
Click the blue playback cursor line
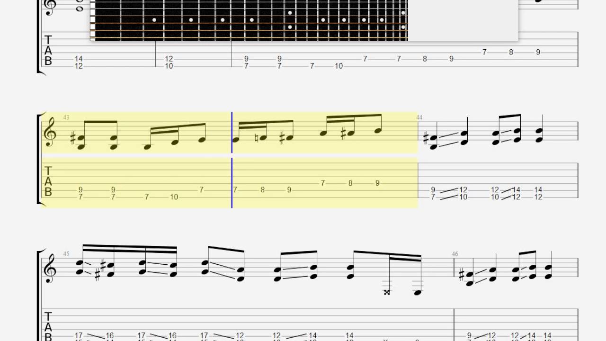(232, 160)
